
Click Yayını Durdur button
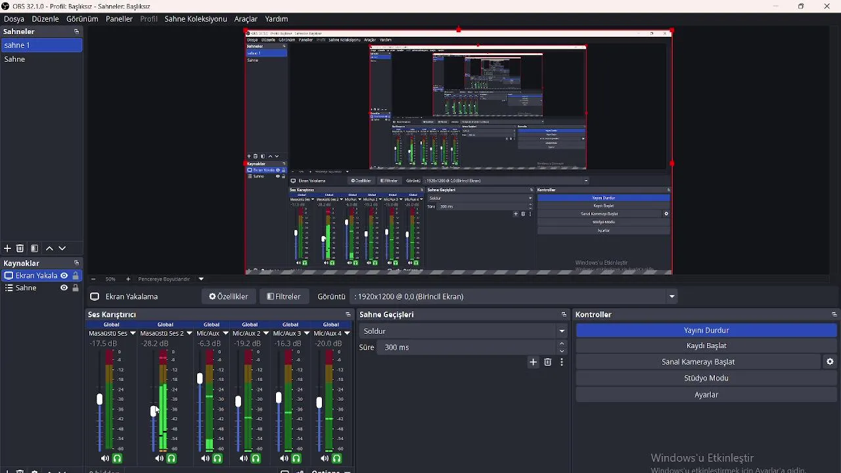point(707,330)
